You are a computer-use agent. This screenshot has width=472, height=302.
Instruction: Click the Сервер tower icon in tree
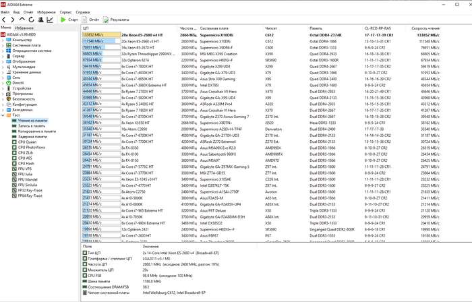[x=8, y=56]
